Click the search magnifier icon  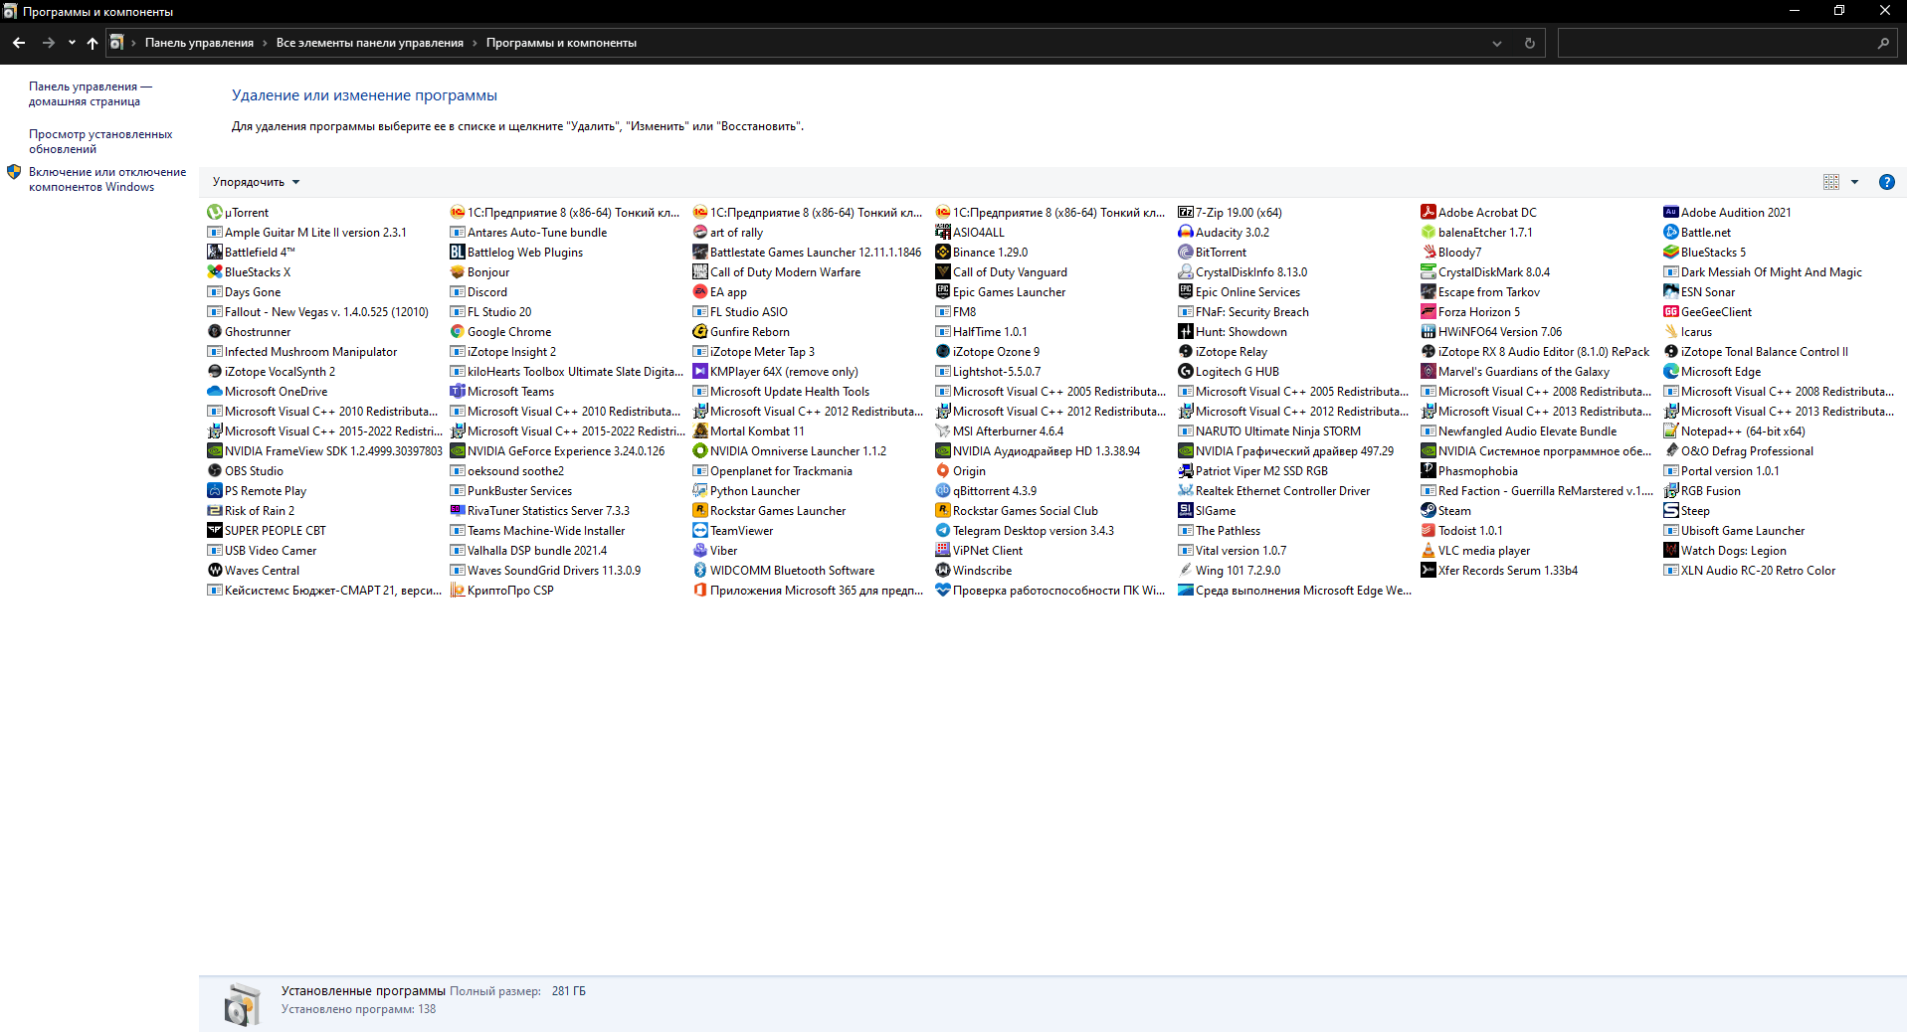pos(1883,43)
